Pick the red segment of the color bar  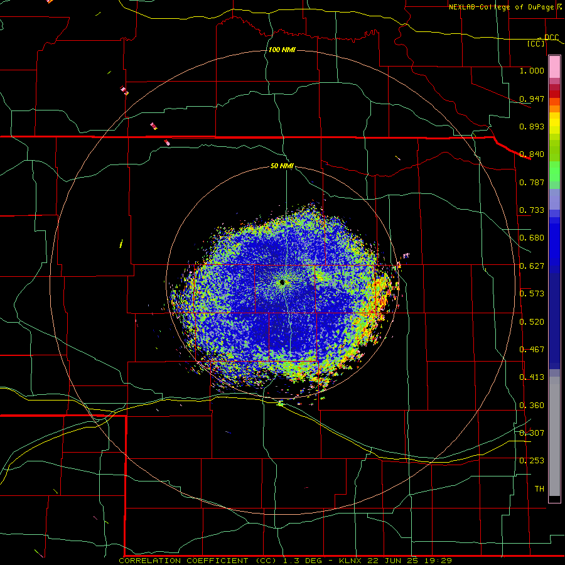click(x=554, y=94)
